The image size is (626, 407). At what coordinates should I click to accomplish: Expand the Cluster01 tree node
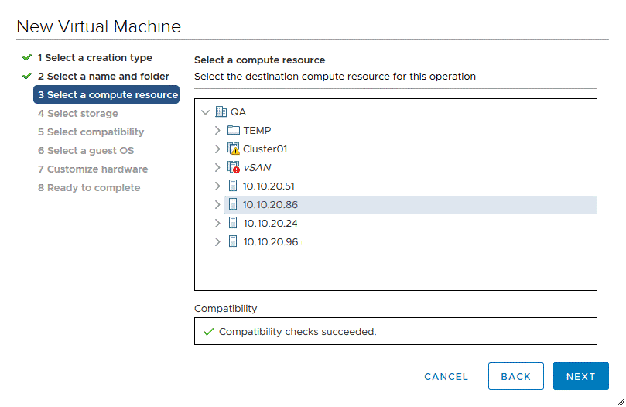pos(217,149)
